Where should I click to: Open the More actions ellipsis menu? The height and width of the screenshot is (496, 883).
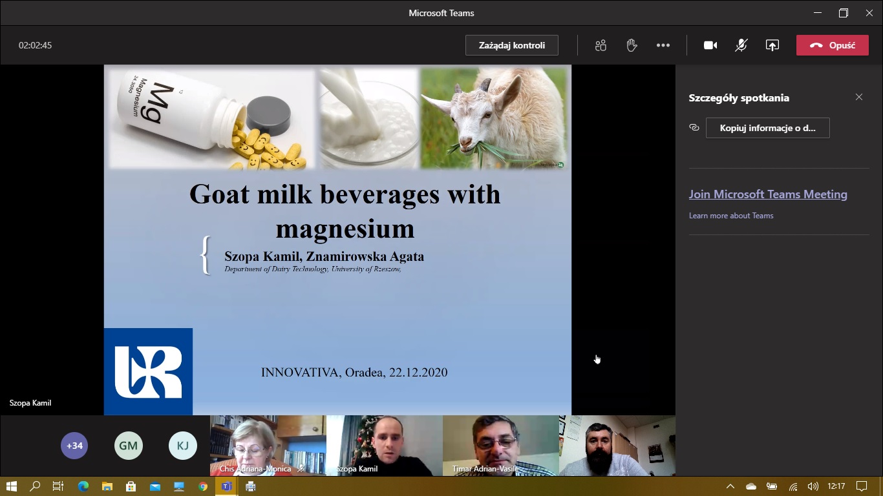(x=663, y=45)
